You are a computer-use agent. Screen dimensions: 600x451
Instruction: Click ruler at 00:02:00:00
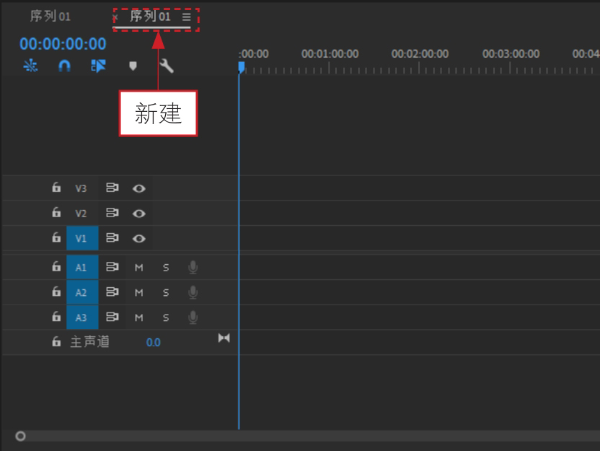pyautogui.click(x=420, y=54)
